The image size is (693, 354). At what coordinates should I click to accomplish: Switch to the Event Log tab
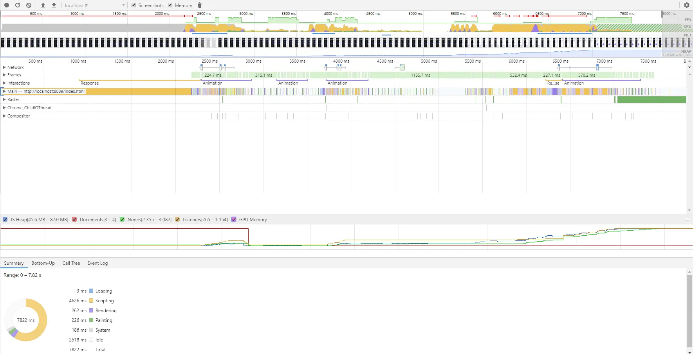click(x=97, y=263)
